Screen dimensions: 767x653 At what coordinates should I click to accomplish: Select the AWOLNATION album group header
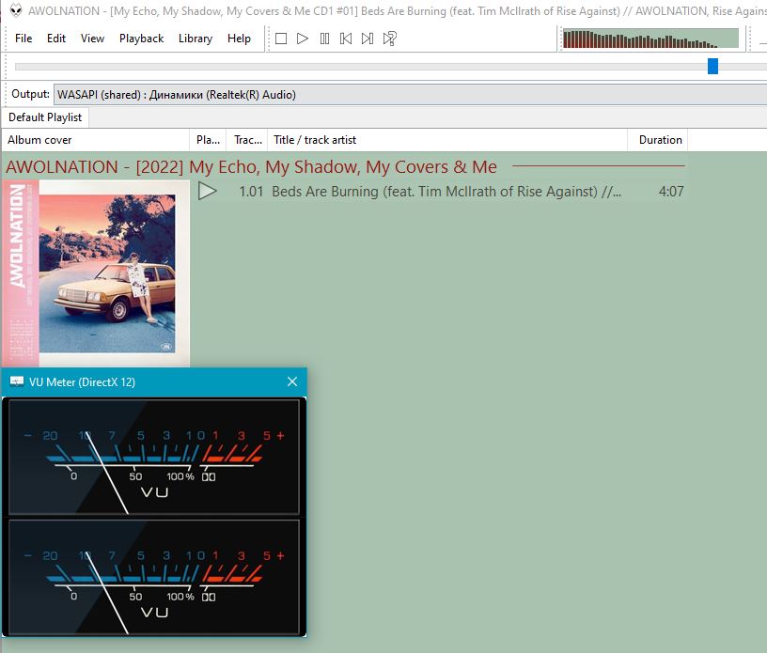click(x=345, y=167)
